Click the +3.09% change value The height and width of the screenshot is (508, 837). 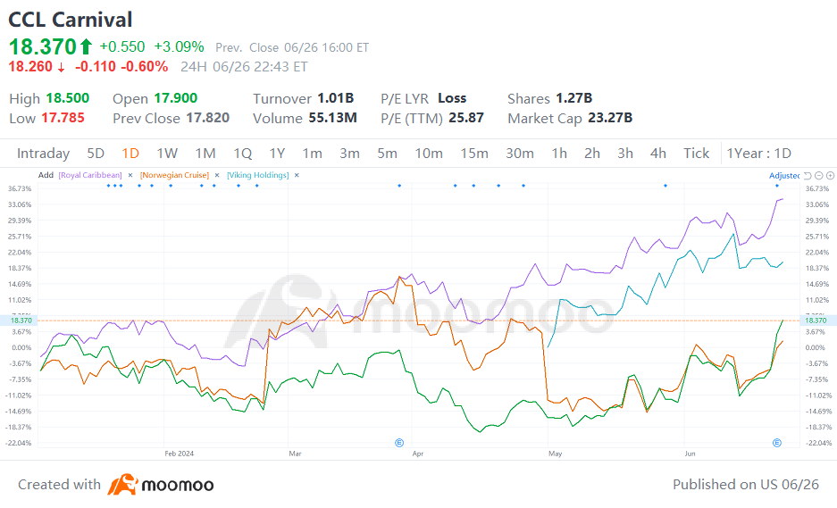179,47
